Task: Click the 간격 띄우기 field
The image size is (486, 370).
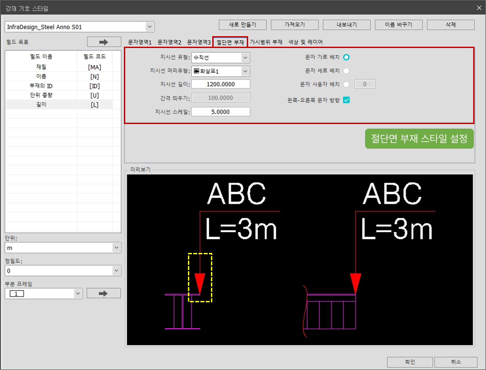Action: click(221, 98)
